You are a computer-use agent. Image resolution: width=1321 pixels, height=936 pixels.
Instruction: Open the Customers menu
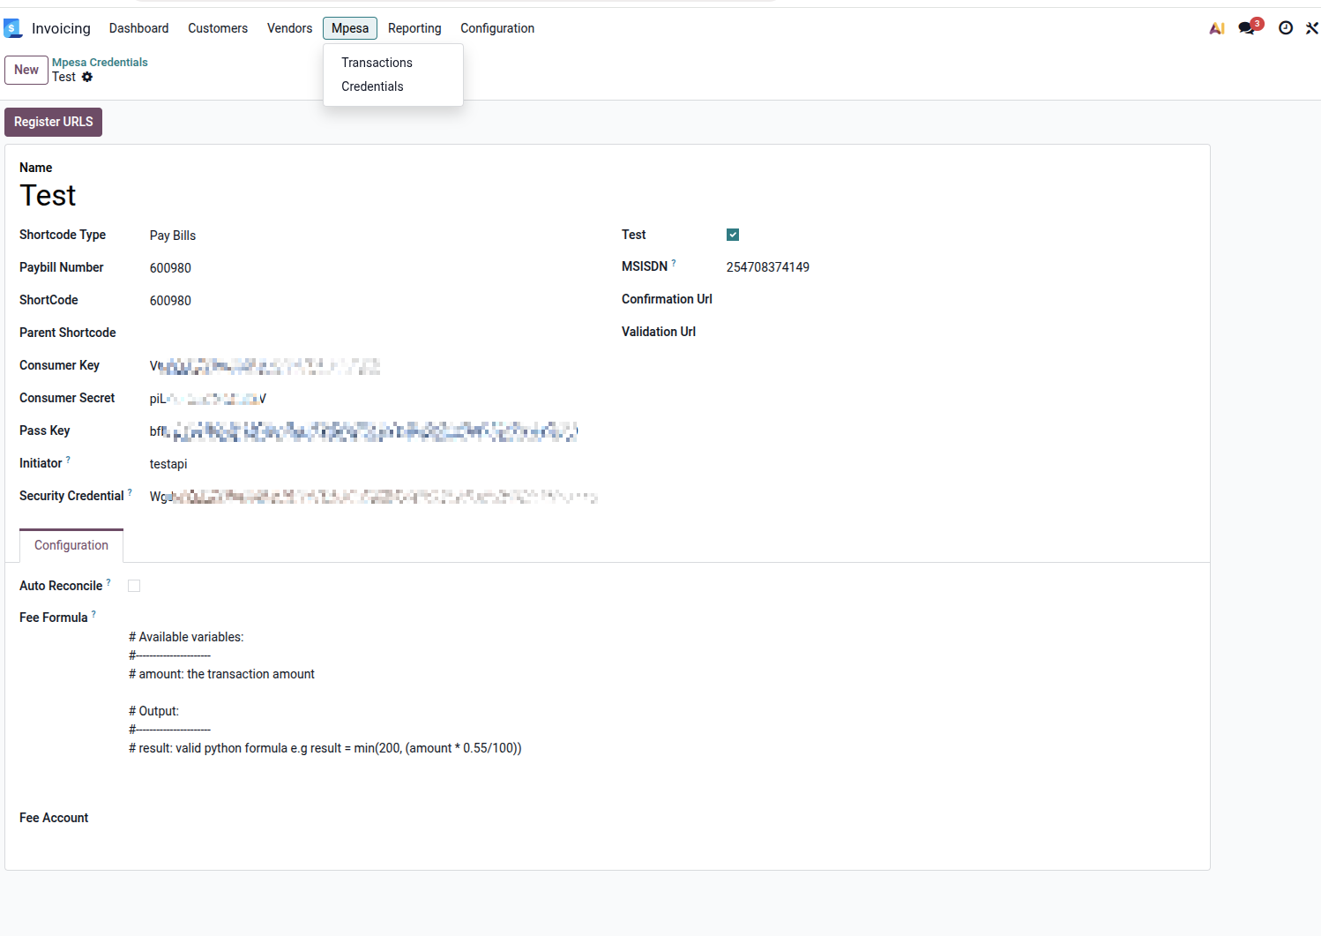point(218,28)
